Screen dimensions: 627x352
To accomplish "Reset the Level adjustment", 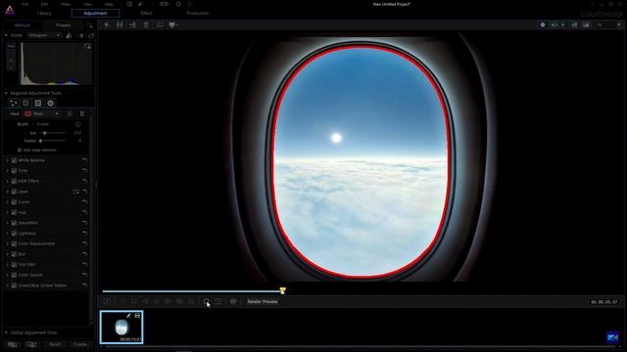I will click(x=84, y=192).
